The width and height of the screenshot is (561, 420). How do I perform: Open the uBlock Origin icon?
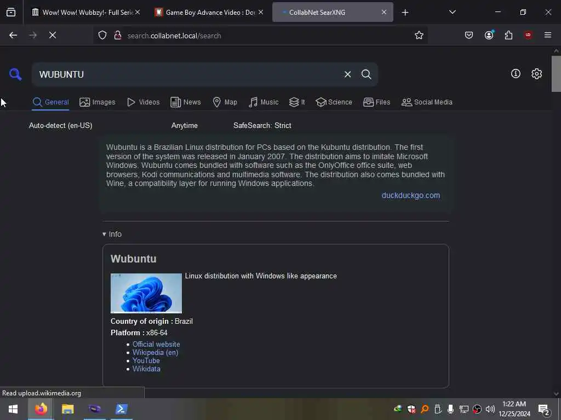[x=528, y=35]
